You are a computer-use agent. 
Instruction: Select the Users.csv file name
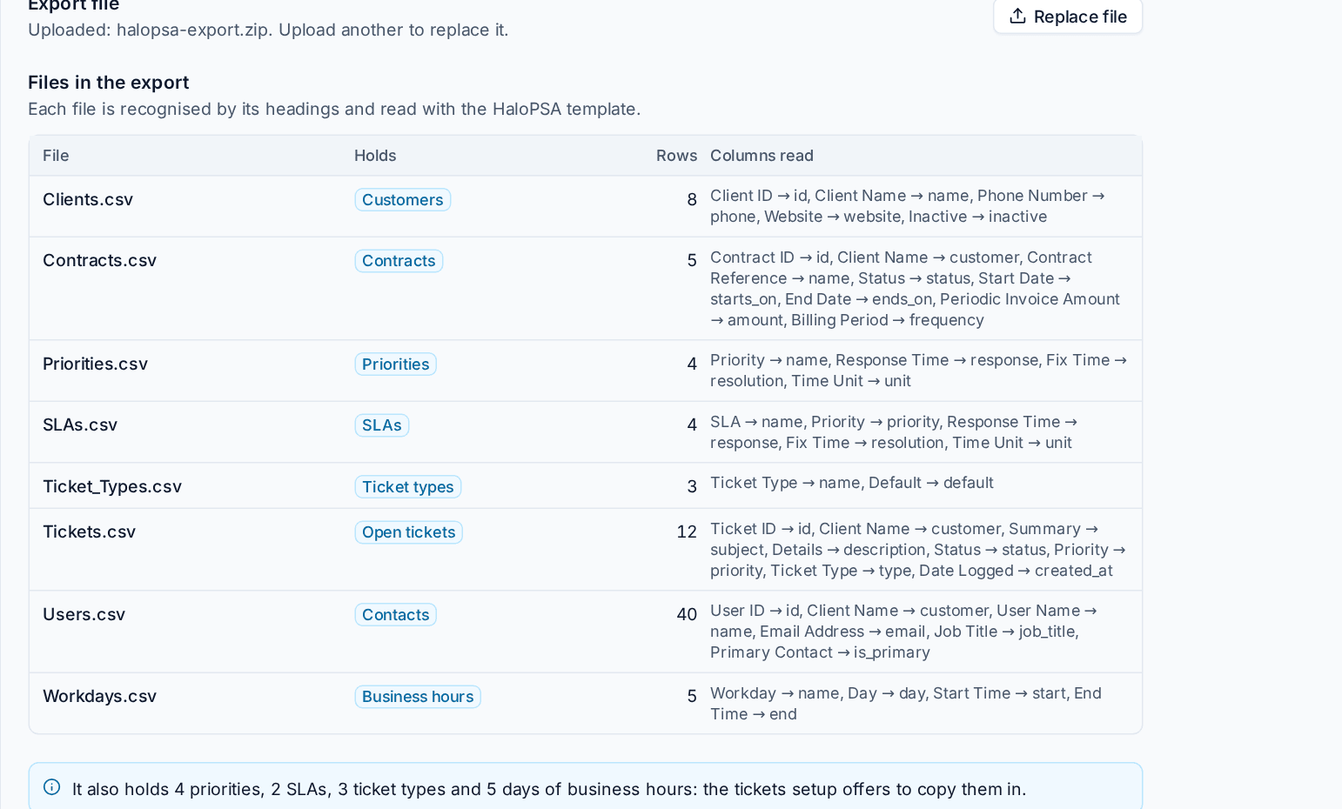[x=84, y=615]
